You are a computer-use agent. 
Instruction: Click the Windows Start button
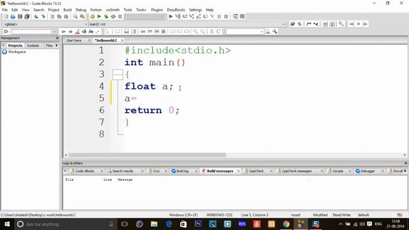7,224
